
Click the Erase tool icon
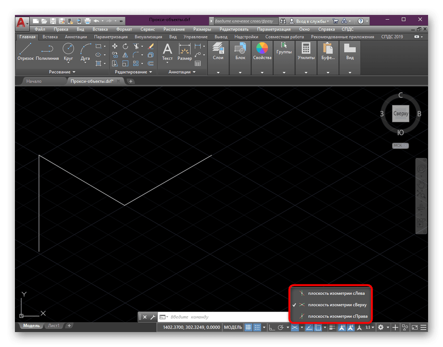coord(151,46)
